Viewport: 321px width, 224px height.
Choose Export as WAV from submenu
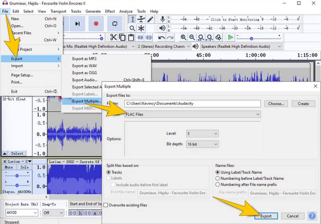tap(84, 66)
